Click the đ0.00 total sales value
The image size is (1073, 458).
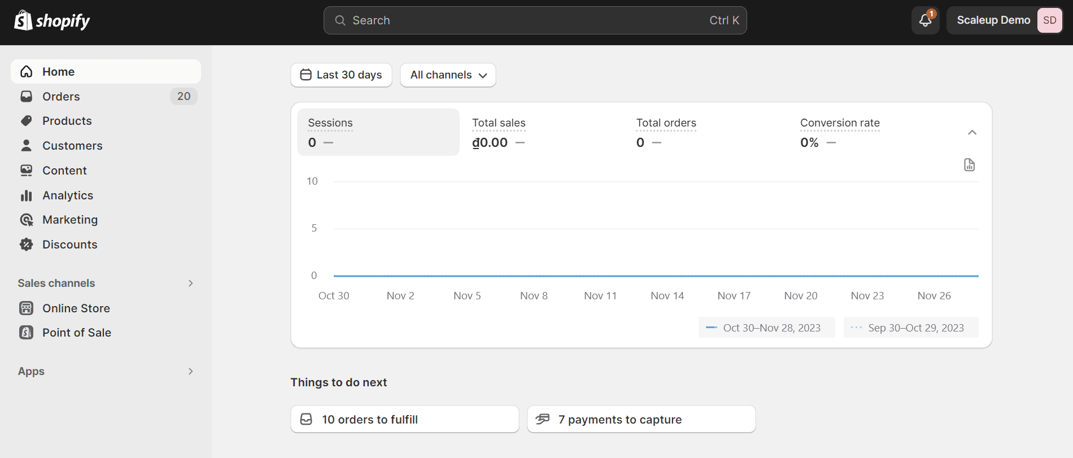pos(490,143)
